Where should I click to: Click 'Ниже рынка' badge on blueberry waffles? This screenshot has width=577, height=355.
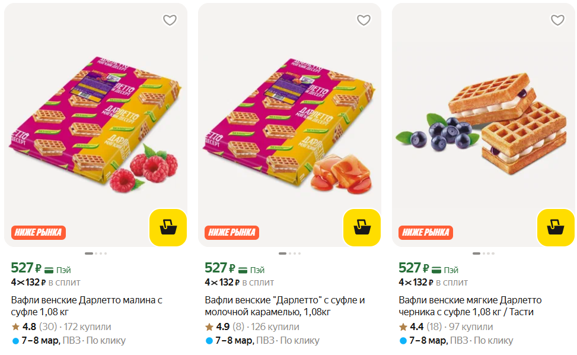pyautogui.click(x=426, y=232)
